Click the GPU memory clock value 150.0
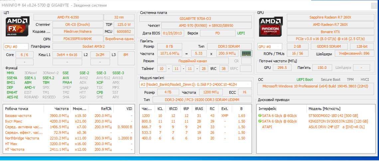379x161 pixels. tap(322, 68)
